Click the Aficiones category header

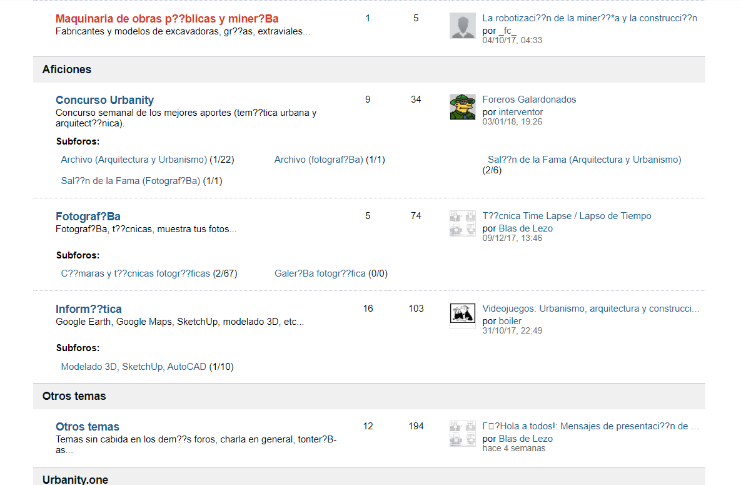pos(67,69)
